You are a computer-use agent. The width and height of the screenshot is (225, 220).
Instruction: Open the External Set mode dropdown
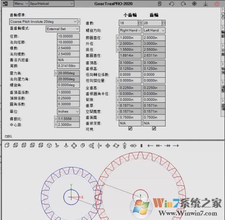(x=63, y=29)
